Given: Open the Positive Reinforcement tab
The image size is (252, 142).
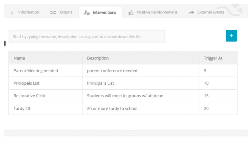Looking at the screenshot, I should pos(156,12).
